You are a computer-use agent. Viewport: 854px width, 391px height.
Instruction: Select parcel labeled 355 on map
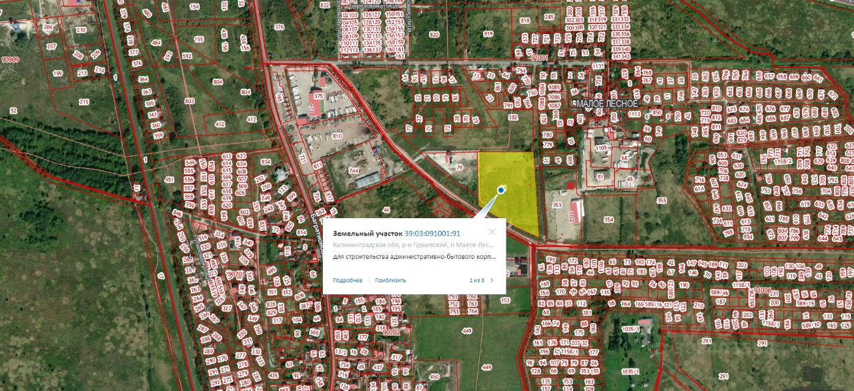(x=662, y=200)
